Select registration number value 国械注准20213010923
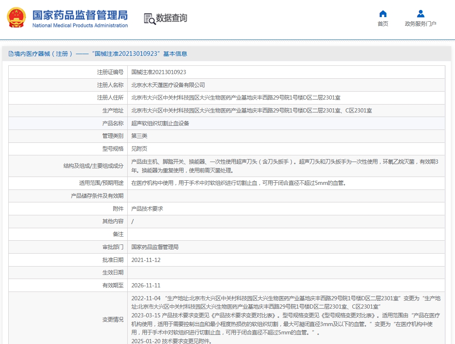This screenshot has height=344, width=455. click(159, 72)
